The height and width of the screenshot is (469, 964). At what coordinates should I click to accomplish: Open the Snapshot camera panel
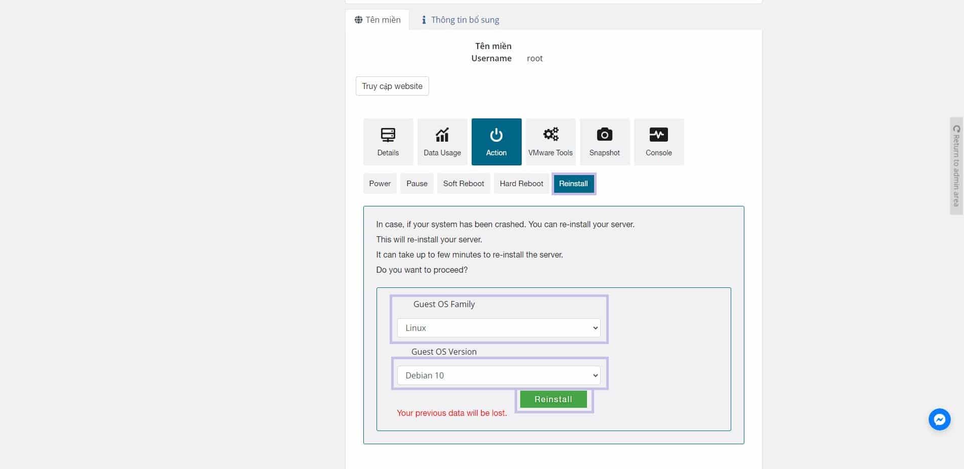[x=605, y=142]
